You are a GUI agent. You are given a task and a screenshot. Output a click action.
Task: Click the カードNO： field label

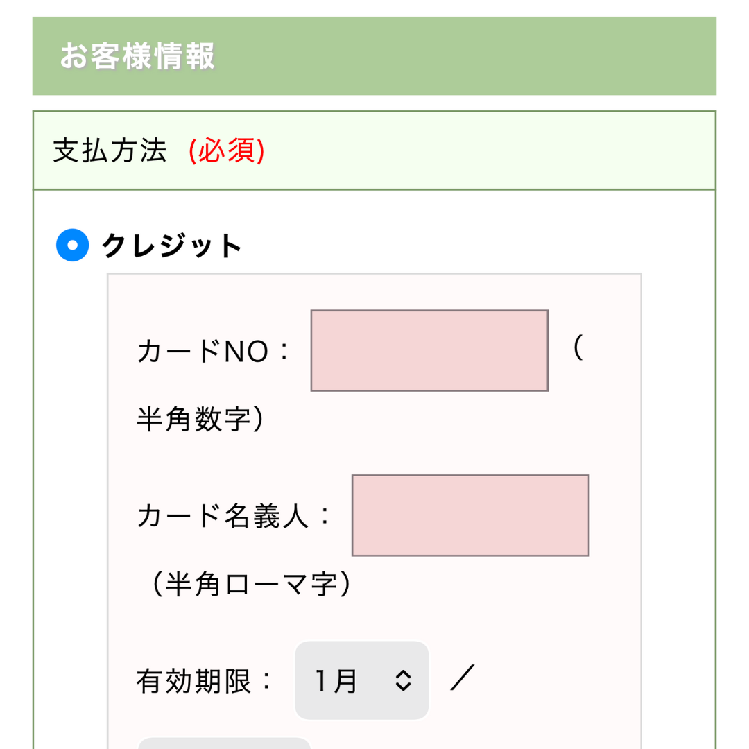pos(213,352)
